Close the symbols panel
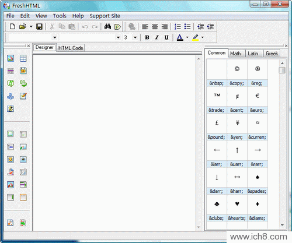The image size is (292, 243). pyautogui.click(x=286, y=46)
